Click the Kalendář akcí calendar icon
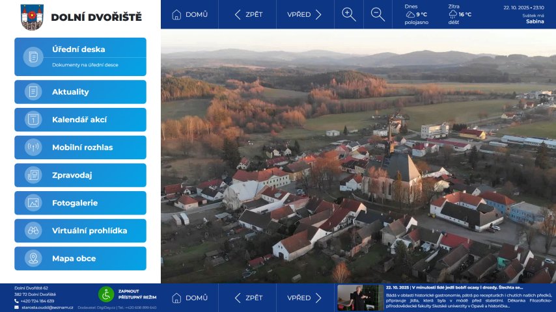This screenshot has width=556, height=312. click(33, 120)
